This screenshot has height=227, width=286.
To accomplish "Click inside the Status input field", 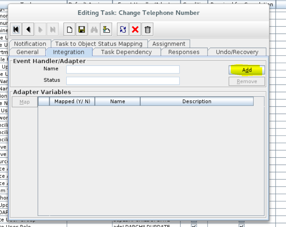I will coord(123,81).
